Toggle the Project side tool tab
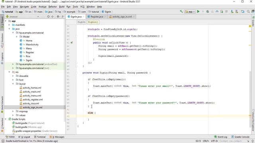The width and height of the screenshot is (255, 143). pos(2,22)
